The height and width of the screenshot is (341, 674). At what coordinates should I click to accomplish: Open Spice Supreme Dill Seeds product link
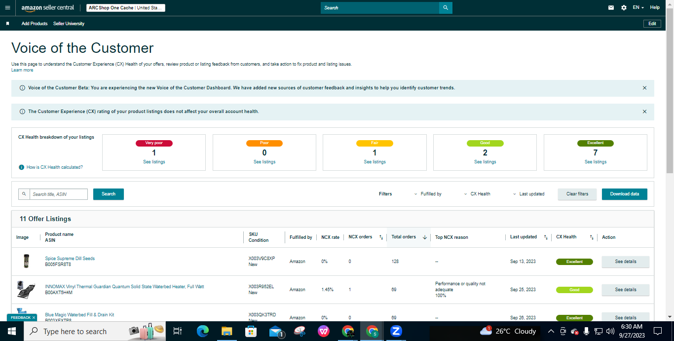tap(70, 259)
